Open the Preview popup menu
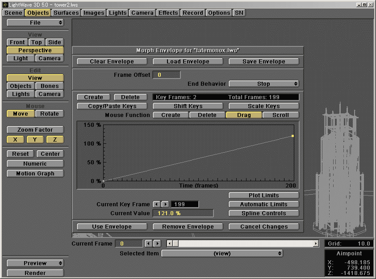Viewport: 376px width, 279px height. click(x=35, y=263)
